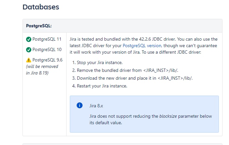Click step 3 Download the new driver

coord(132,78)
